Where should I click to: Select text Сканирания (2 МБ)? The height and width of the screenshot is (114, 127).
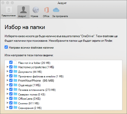pyautogui.click(x=30, y=108)
